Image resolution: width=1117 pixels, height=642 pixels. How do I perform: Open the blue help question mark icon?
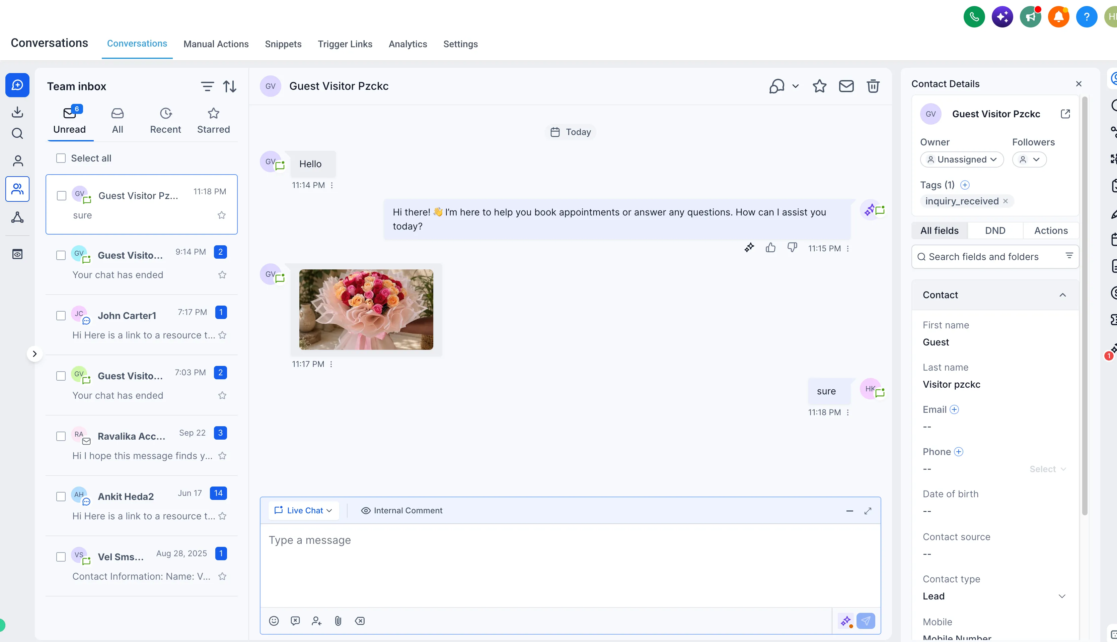1086,17
